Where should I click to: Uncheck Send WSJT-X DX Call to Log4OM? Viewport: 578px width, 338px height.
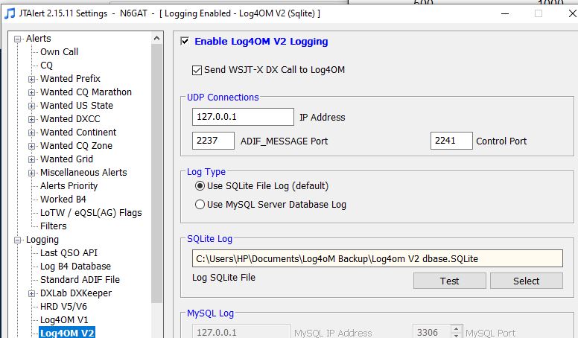coord(197,70)
